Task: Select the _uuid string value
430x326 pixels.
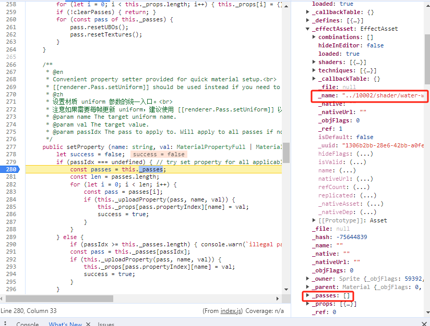Action: point(383,145)
